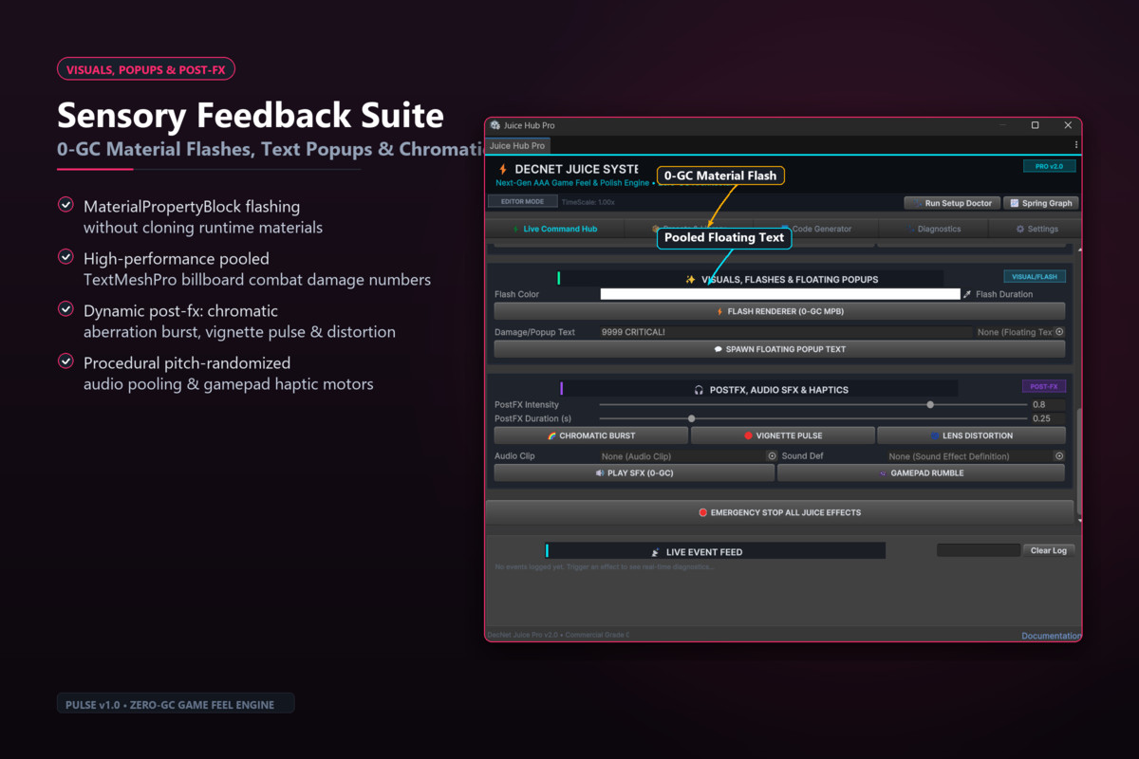1139x759 pixels.
Task: Switch to the Diagnostics tab
Action: pos(933,229)
